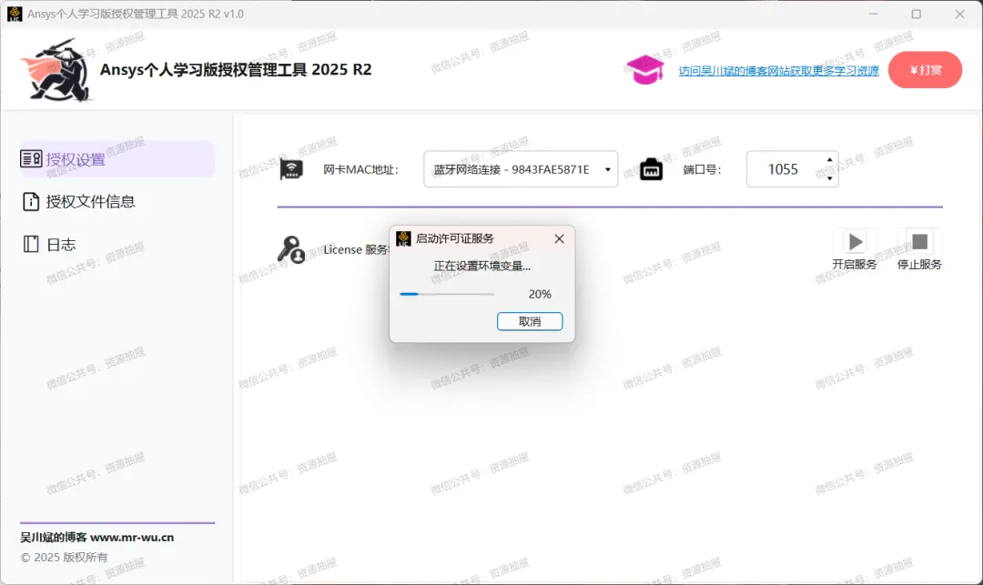
Task: Decrease the port number with down arrow
Action: pyautogui.click(x=829, y=178)
